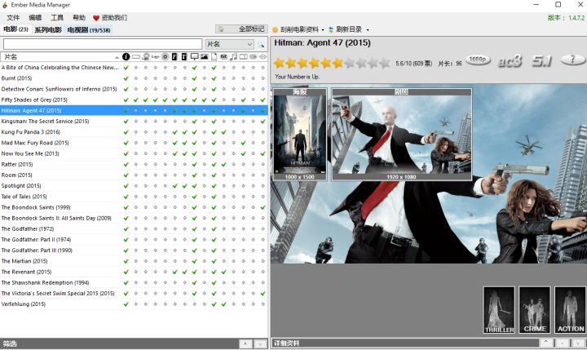Click the 1080p resolution badge

pyautogui.click(x=478, y=60)
